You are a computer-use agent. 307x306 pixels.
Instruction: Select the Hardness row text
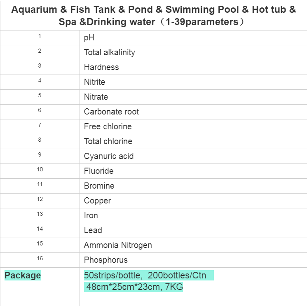[101, 67]
